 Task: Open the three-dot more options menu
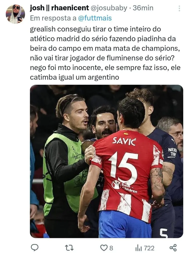[179, 8]
